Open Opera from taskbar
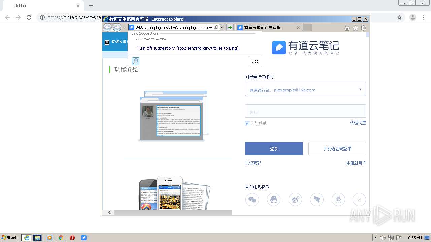Viewport: 431px width, 242px height. pyautogui.click(x=72, y=238)
